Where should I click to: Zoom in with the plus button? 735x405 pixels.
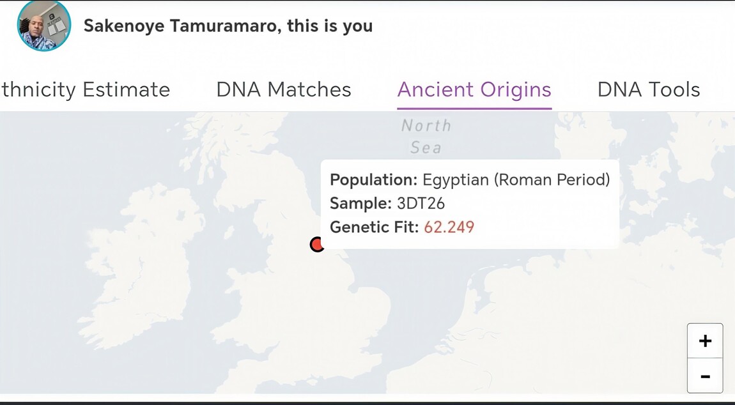[705, 341]
